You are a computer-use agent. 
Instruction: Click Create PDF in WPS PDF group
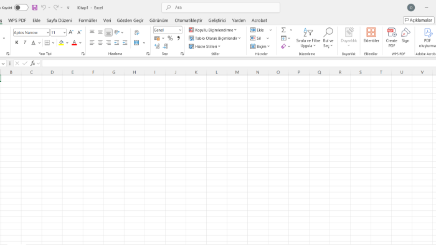392,37
